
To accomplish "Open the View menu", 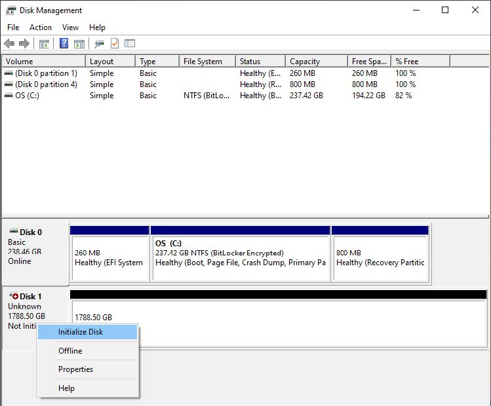I will point(70,28).
